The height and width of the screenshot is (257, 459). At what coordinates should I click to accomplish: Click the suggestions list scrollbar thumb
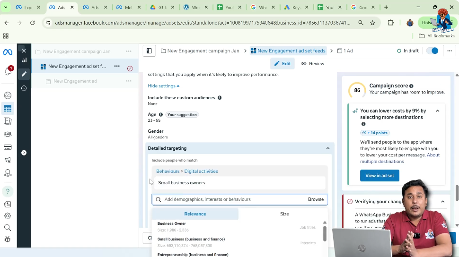[325, 233]
